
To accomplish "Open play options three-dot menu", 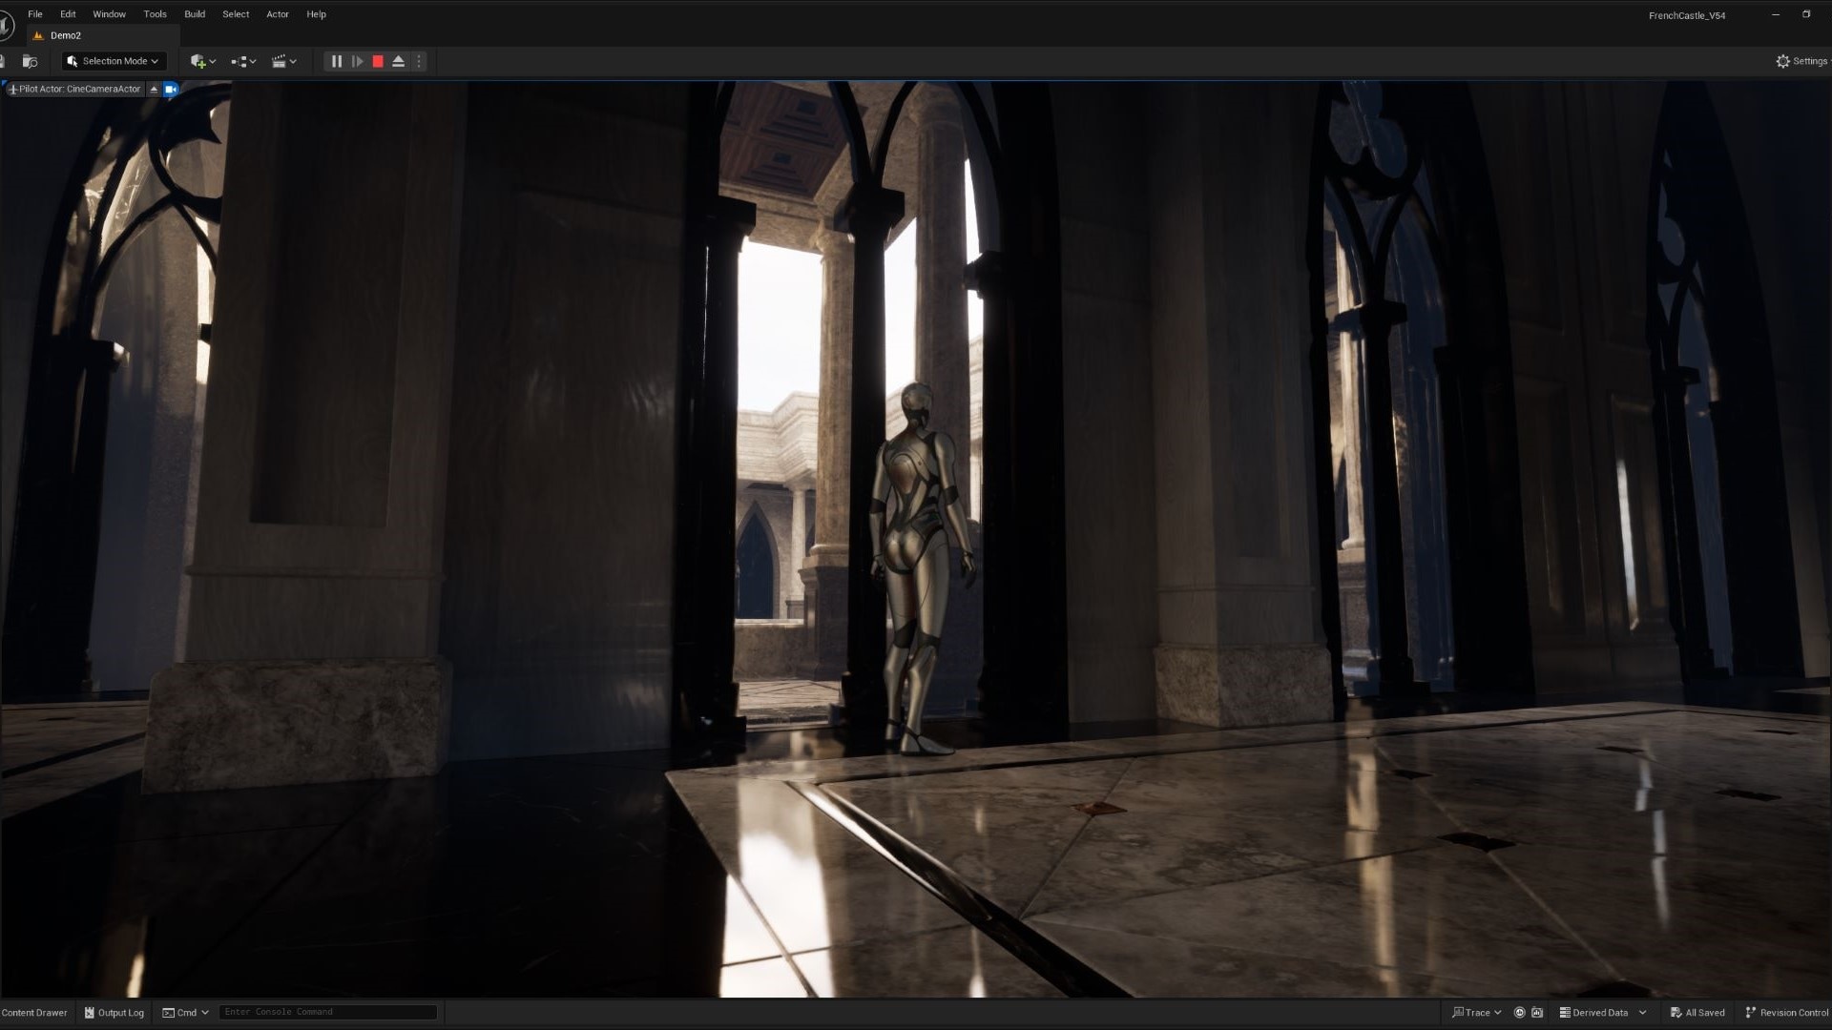I will coord(419,61).
